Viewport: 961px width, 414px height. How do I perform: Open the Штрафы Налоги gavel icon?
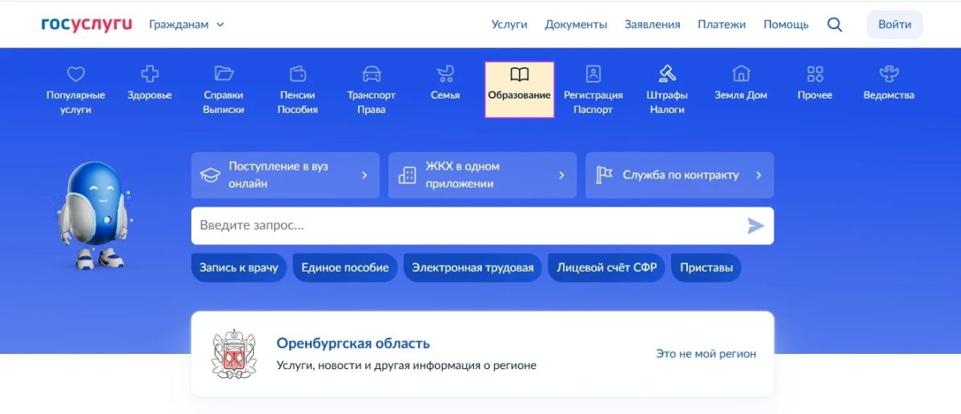click(667, 74)
